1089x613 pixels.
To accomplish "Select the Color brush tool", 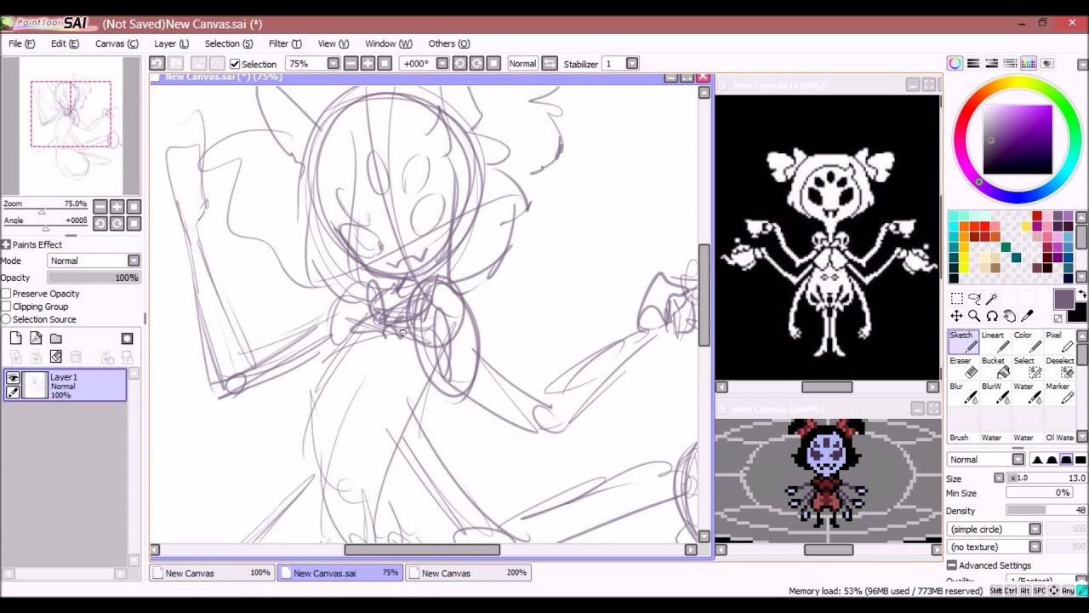I will 1028,341.
